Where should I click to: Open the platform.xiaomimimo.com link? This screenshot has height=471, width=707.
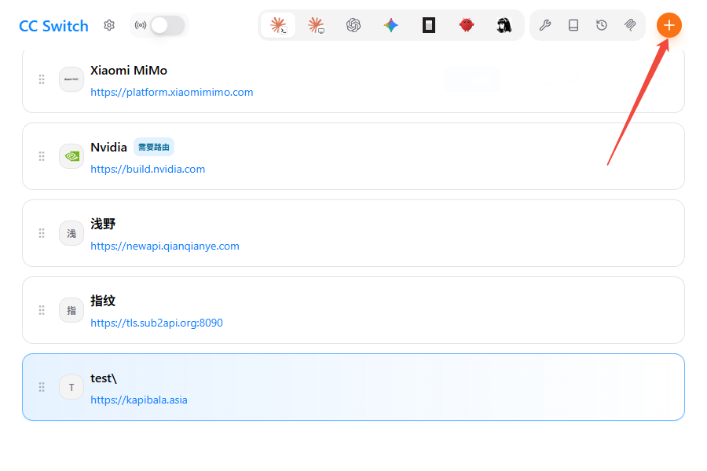click(x=172, y=93)
